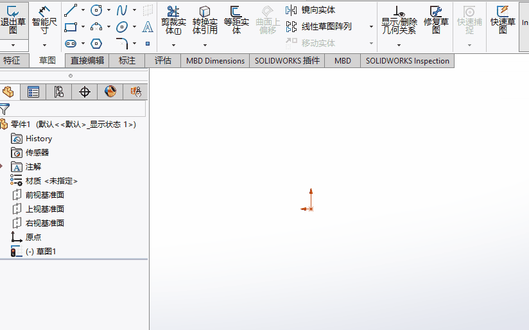Image resolution: width=529 pixels, height=330 pixels.
Task: Expand the 注解 Annotations tree node arrow
Action: tap(1, 166)
